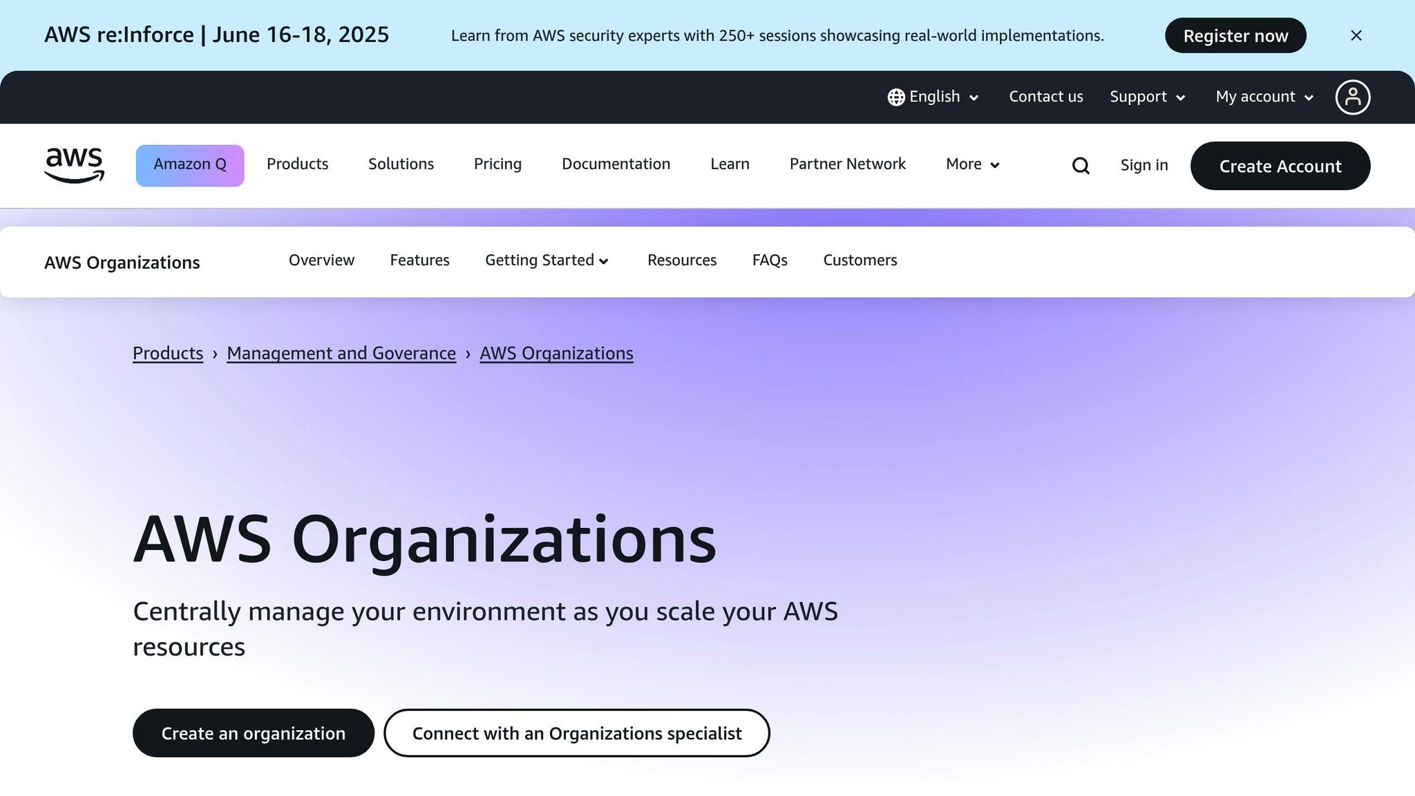
Task: Click the user profile avatar icon
Action: [1352, 97]
